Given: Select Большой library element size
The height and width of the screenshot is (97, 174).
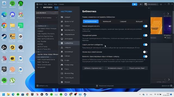Looking at the screenshot, I should tap(139, 22).
